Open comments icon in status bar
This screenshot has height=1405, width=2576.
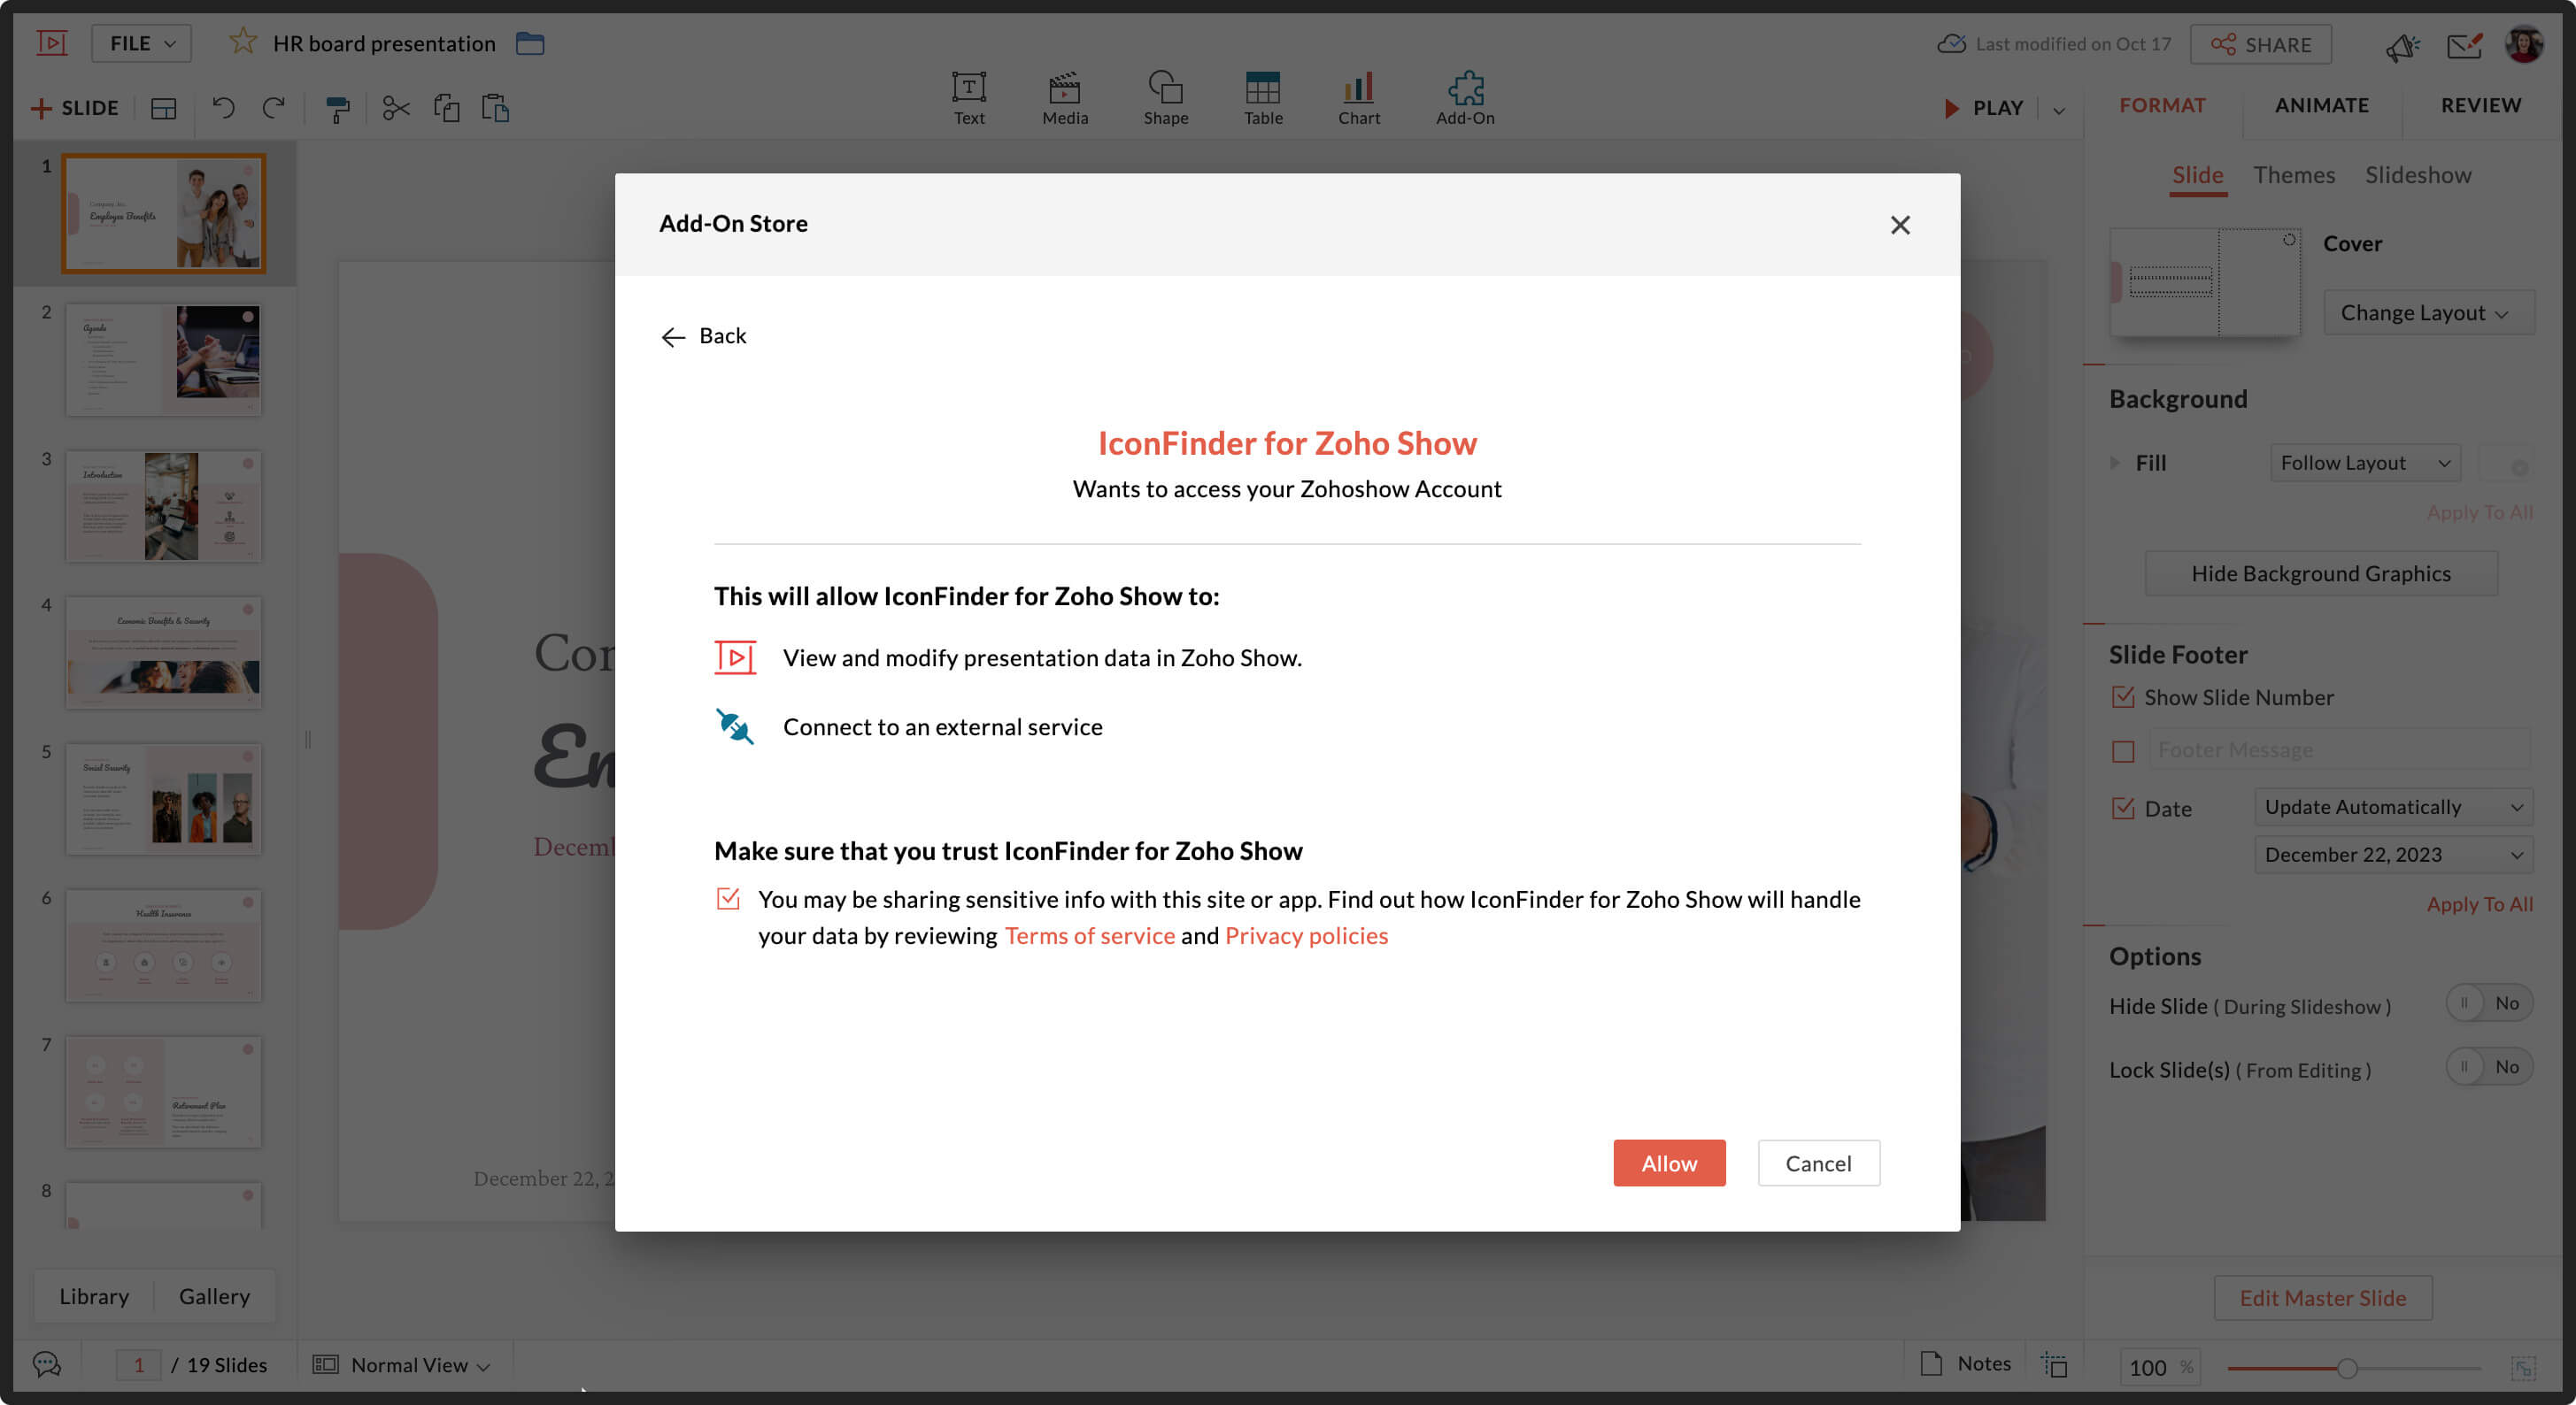pyautogui.click(x=46, y=1364)
